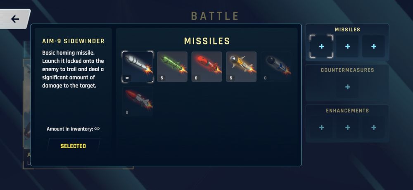Add a missile to the third slot
This screenshot has height=190, width=413.
click(373, 46)
